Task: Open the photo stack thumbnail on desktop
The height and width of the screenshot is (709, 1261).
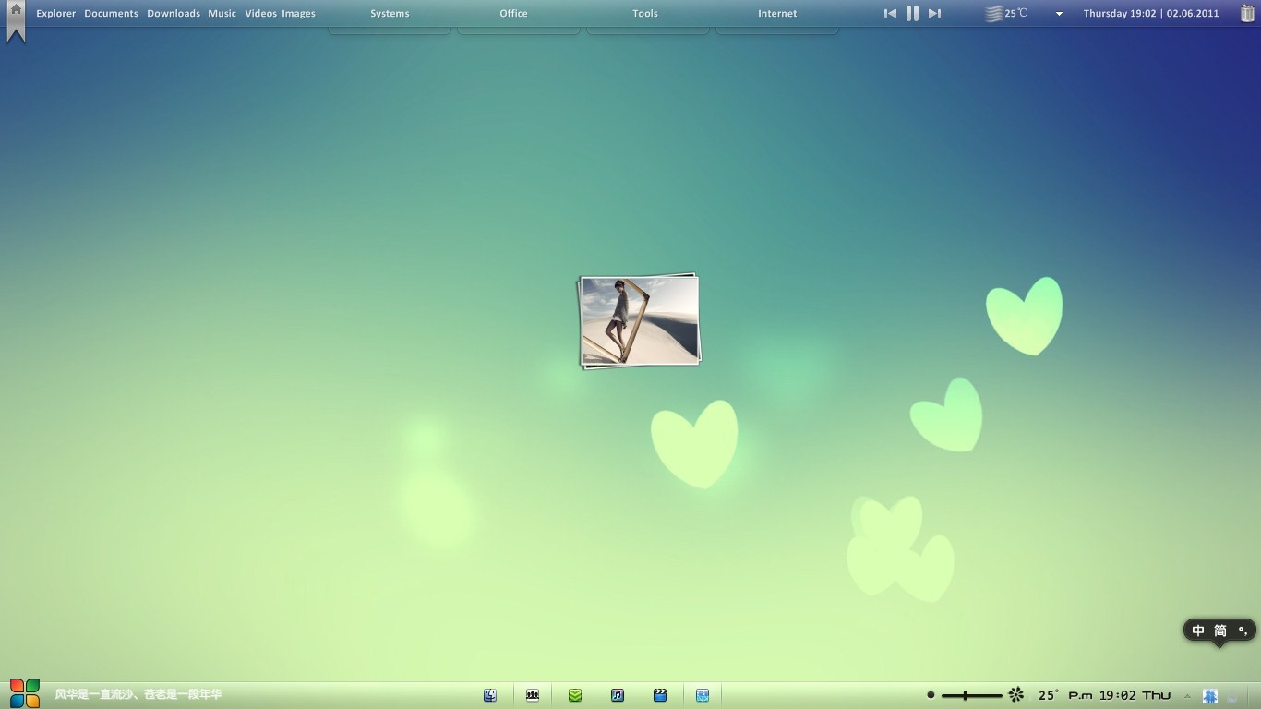Action: (639, 321)
